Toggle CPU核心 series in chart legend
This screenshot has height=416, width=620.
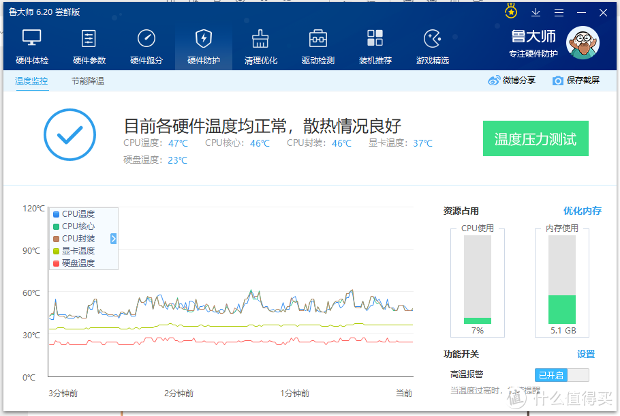point(74,226)
